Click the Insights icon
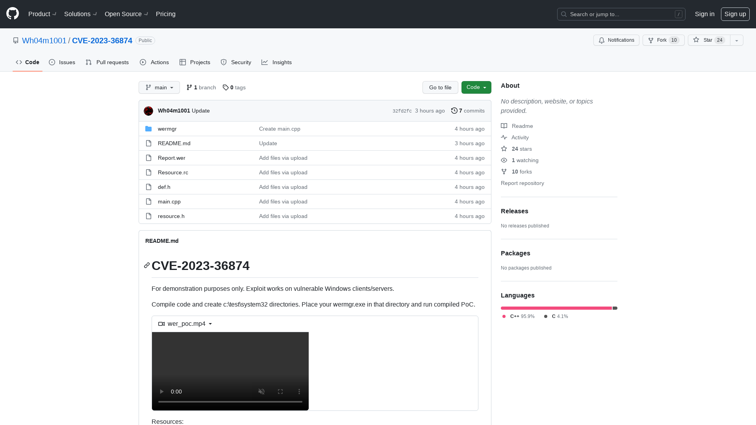The width and height of the screenshot is (756, 425). [265, 62]
